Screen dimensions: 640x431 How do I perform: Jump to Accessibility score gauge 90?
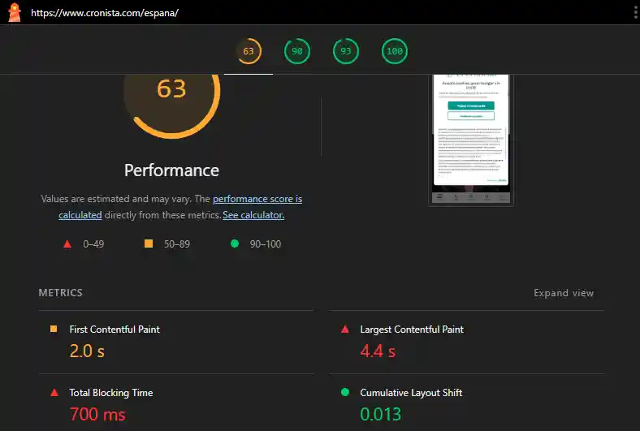(x=297, y=52)
